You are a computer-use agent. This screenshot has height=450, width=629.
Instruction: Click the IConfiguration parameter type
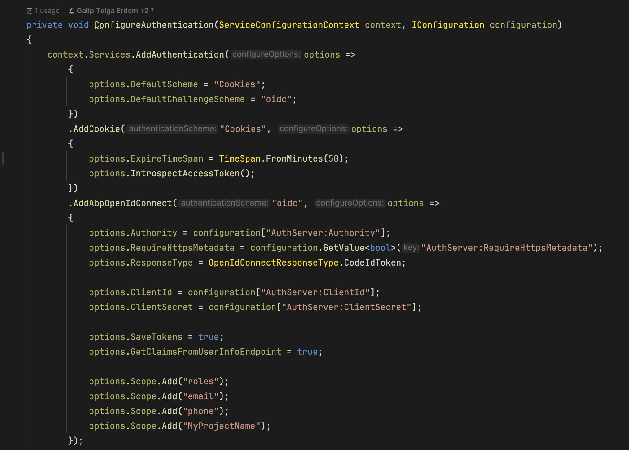[448, 25]
